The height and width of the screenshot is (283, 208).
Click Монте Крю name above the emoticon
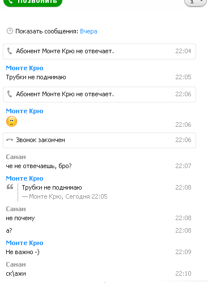(x=24, y=111)
